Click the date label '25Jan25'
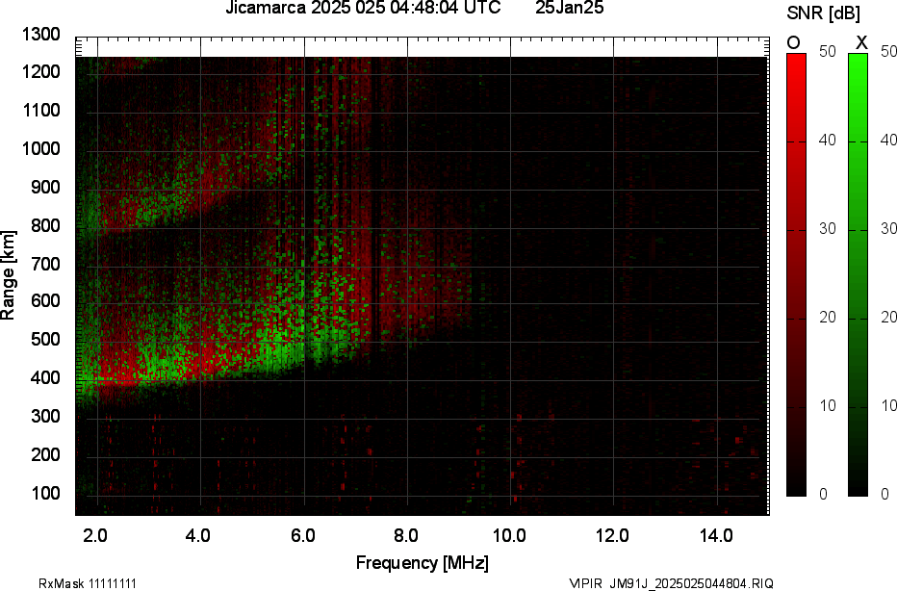The image size is (897, 591). tap(569, 8)
